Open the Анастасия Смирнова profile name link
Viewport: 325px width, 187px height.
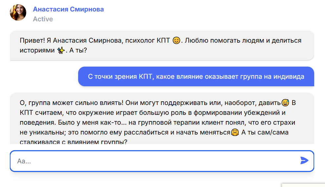68,9
